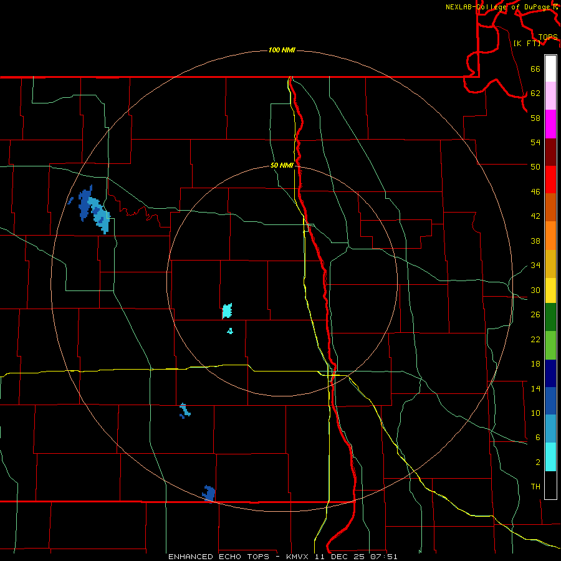Pick the maroon legend color block

click(x=550, y=152)
